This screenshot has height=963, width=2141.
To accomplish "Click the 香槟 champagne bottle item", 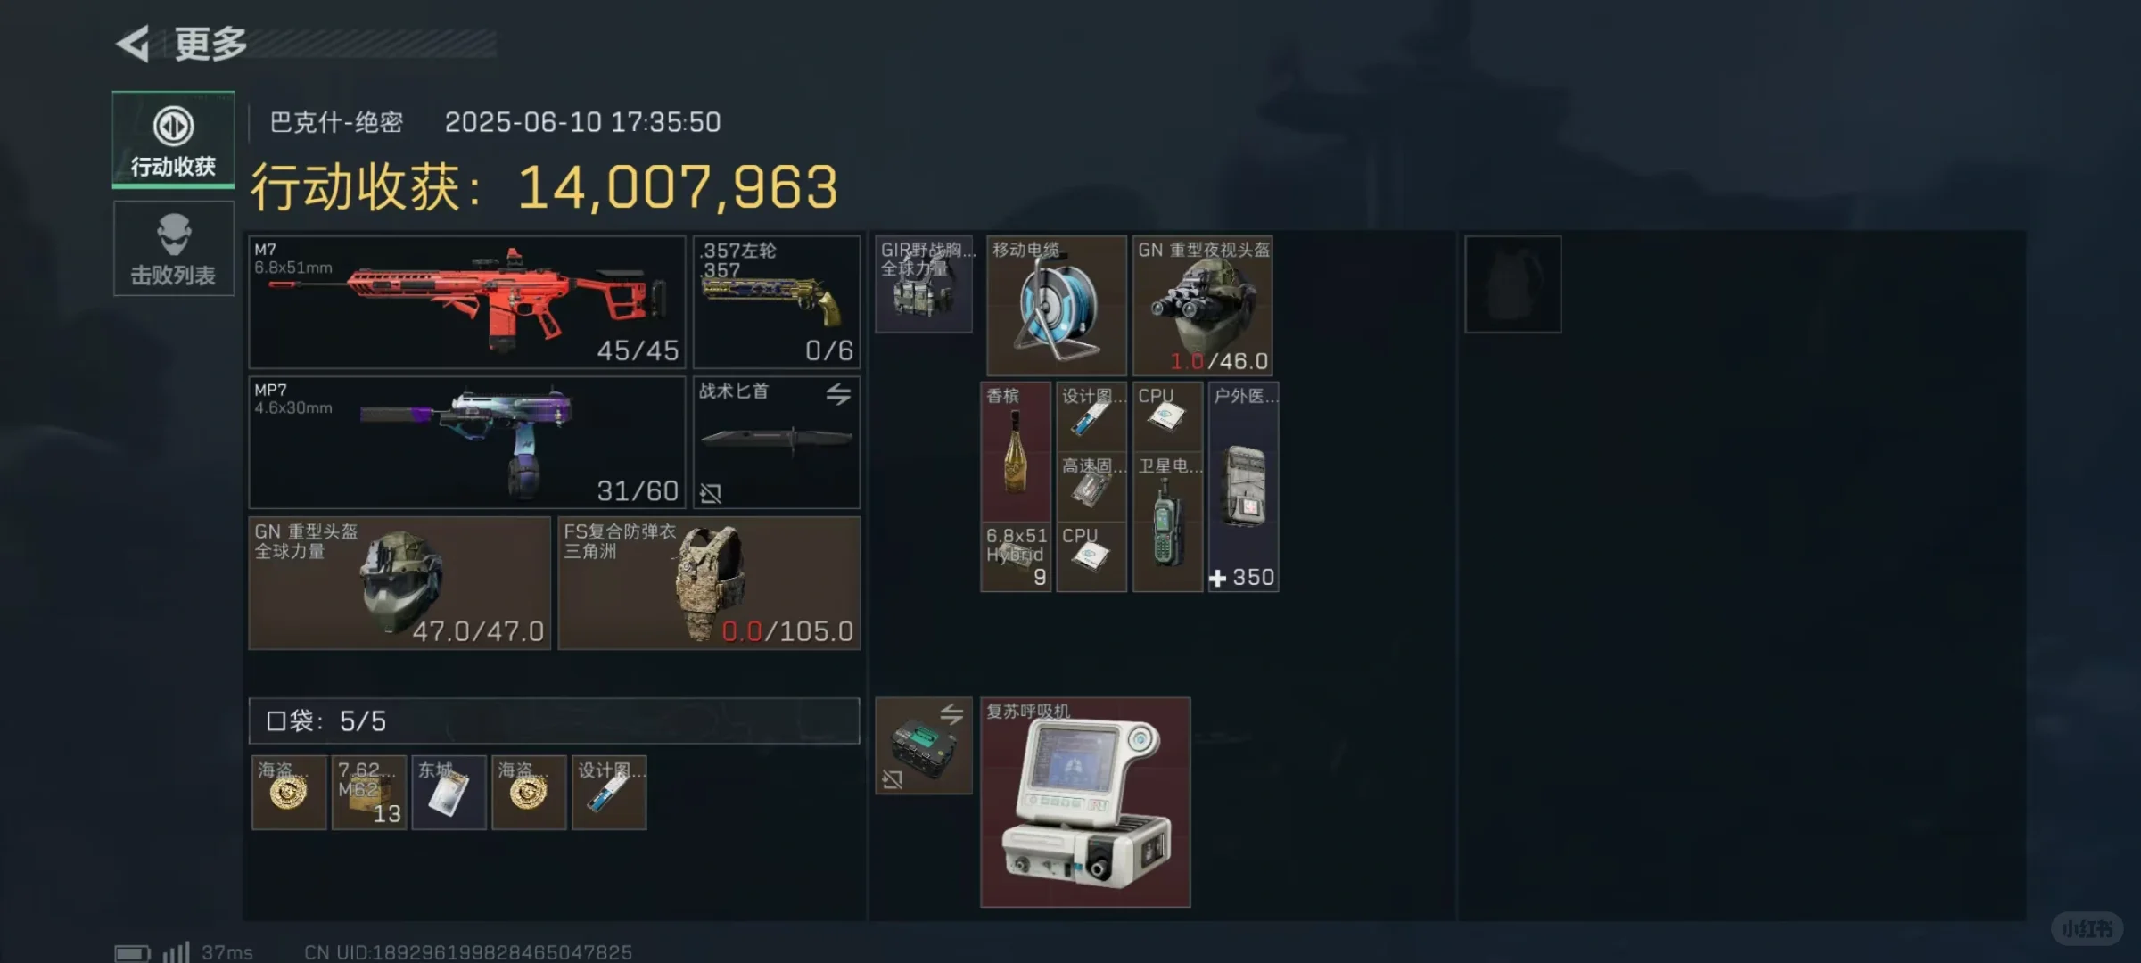I will tap(1016, 452).
